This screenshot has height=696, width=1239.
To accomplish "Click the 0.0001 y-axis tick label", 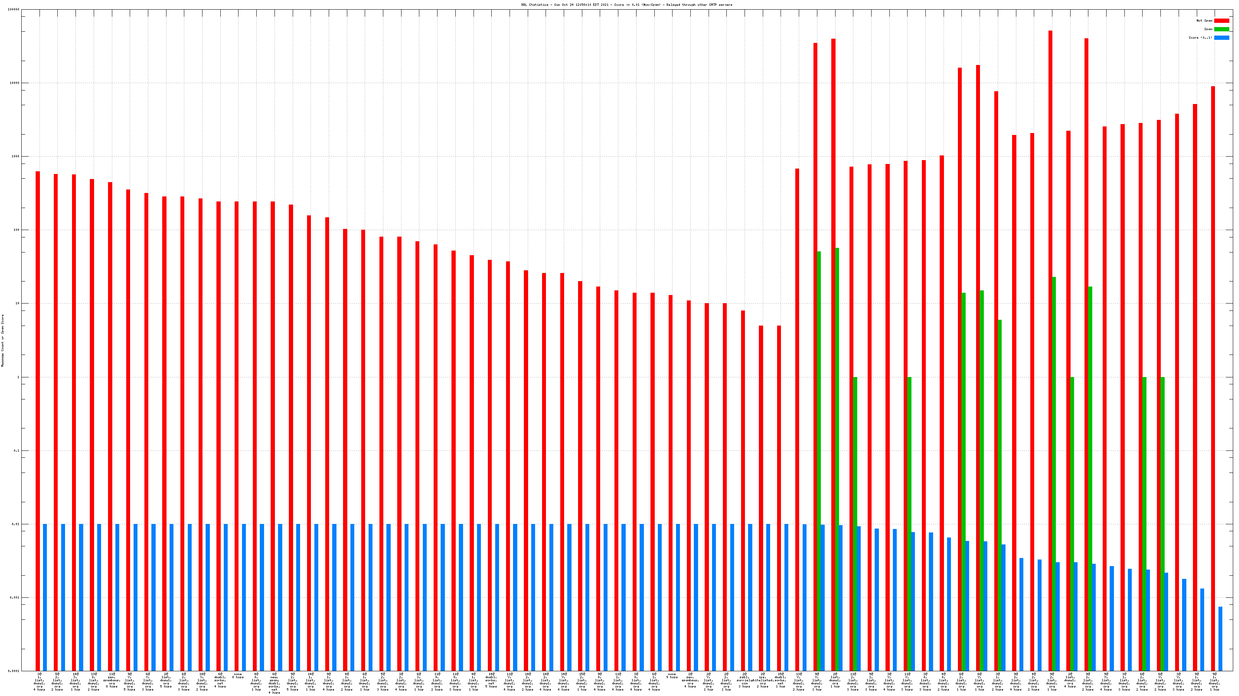I will [x=14, y=671].
